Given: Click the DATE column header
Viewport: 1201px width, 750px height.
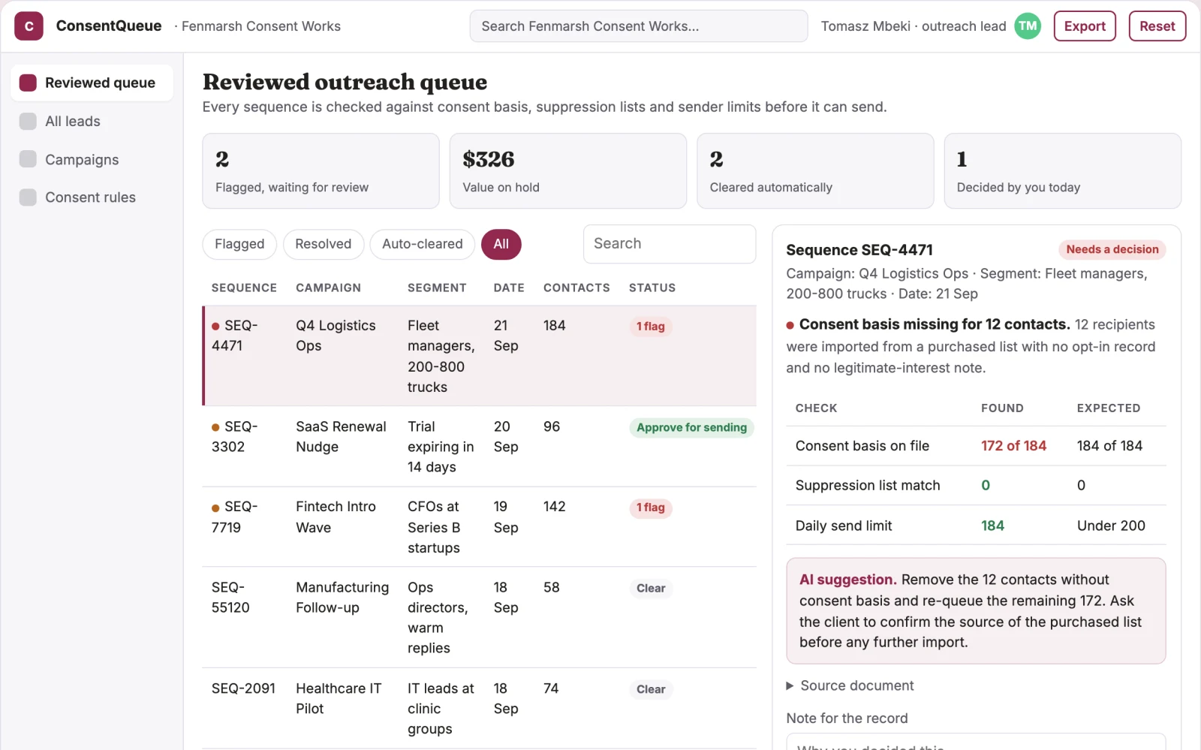Looking at the screenshot, I should [x=509, y=288].
